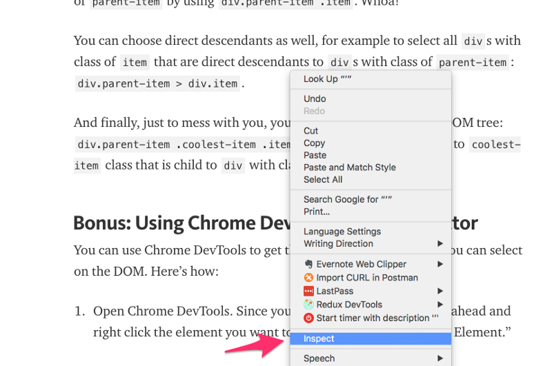Expand the LastPass submenu arrow
552x366 pixels.
pos(440,292)
